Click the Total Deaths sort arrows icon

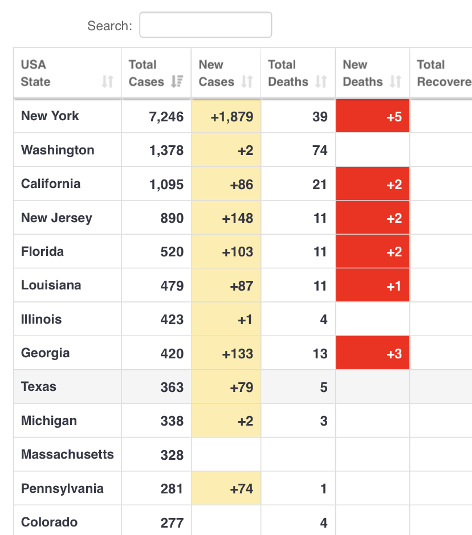point(321,82)
